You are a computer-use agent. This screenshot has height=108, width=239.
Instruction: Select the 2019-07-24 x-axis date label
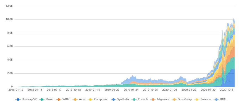click(131, 90)
